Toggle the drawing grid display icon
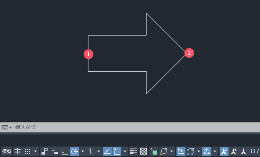Image resolution: width=260 pixels, height=157 pixels. pyautogui.click(x=17, y=151)
